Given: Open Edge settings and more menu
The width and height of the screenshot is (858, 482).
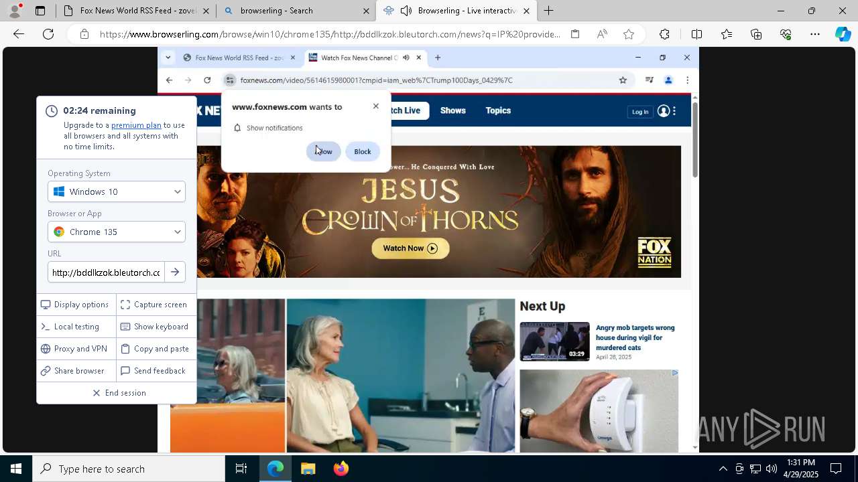Looking at the screenshot, I should tap(815, 34).
